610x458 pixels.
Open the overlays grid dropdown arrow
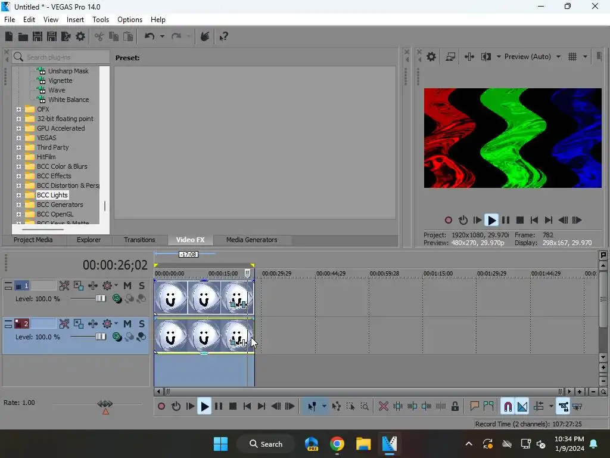click(585, 57)
